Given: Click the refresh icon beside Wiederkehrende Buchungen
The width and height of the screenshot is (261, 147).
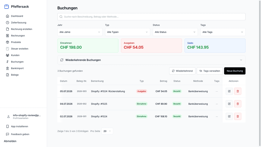Looking at the screenshot, I should pyautogui.click(x=62, y=60).
